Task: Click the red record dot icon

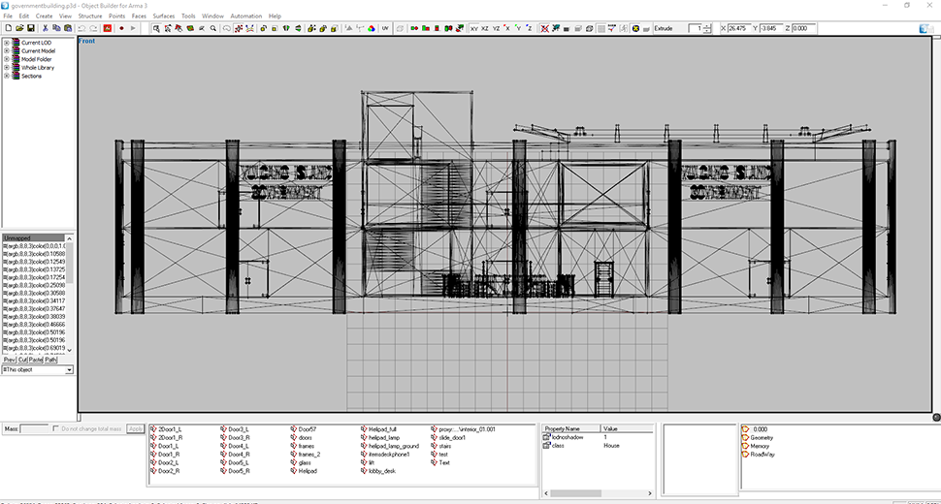Action: coord(120,29)
